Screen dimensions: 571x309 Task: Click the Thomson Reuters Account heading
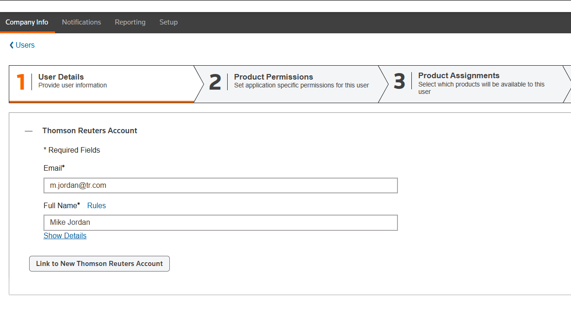(x=90, y=131)
